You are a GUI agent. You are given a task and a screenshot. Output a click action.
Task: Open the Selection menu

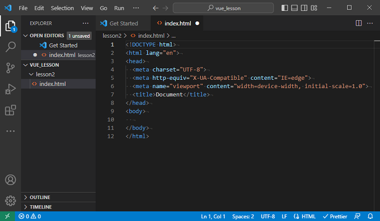pyautogui.click(x=63, y=8)
